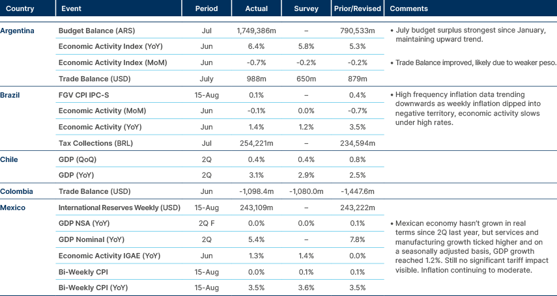
Task: Click the High frequency inflation comment
Action: pyautogui.click(x=465, y=109)
